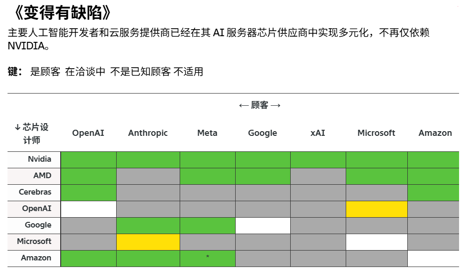Click the yellow cell for OpenAI chips to Microsoft
This screenshot has height=275, width=468.
point(377,209)
